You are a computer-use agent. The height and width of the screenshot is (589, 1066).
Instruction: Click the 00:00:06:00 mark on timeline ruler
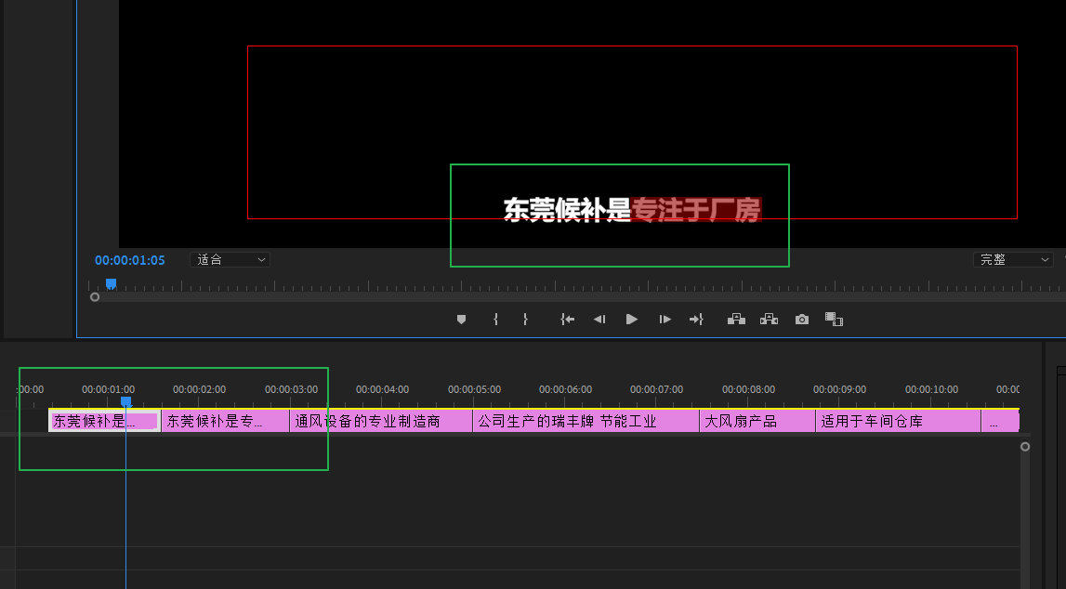pyautogui.click(x=565, y=390)
